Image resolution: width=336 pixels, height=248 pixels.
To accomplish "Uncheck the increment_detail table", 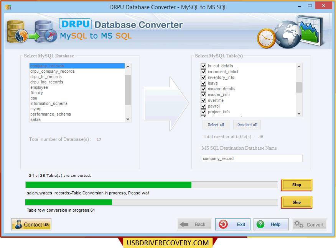I will click(203, 72).
